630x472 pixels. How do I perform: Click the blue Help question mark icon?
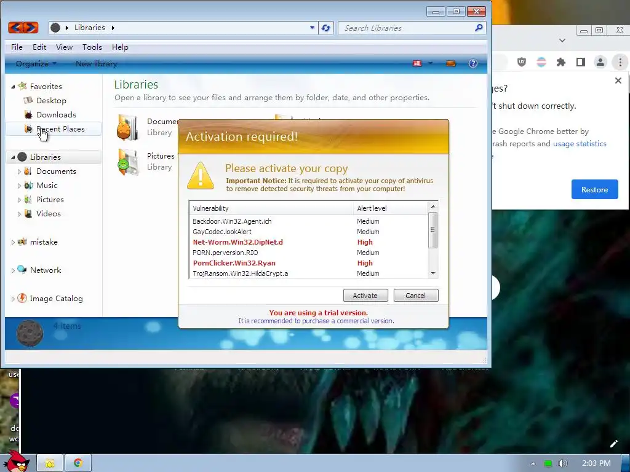pos(473,63)
